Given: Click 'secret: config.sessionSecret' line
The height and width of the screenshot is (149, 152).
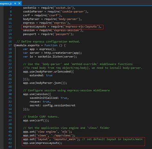Looking at the screenshot, I should point(53,105).
